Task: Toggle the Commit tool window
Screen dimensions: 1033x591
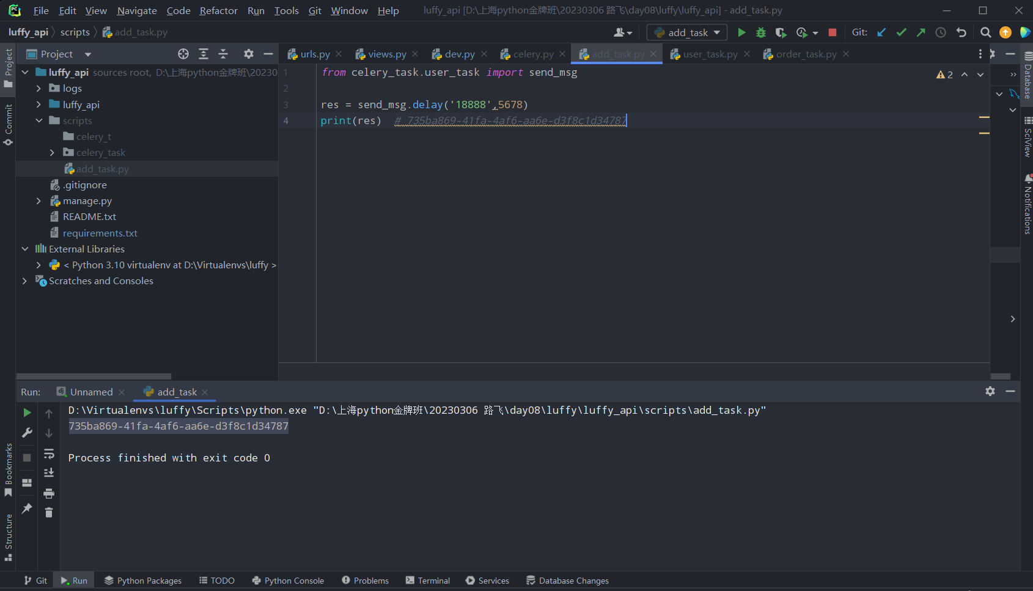Action: (8, 125)
